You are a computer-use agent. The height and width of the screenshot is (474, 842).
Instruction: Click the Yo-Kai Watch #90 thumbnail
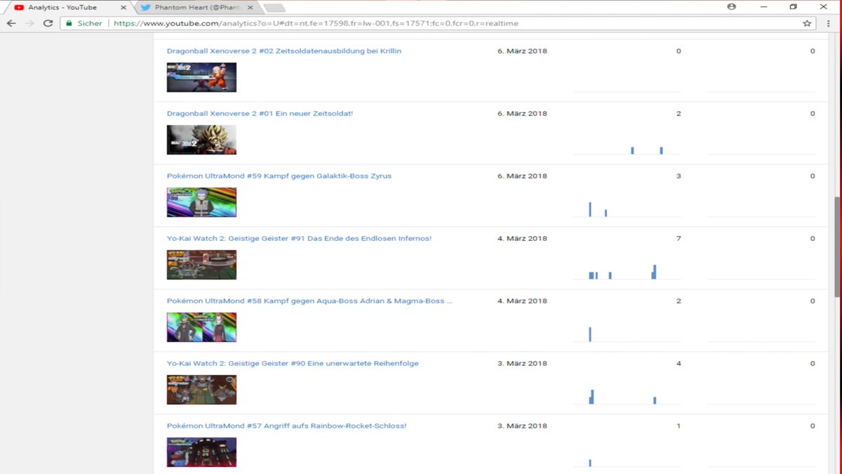[x=201, y=390]
